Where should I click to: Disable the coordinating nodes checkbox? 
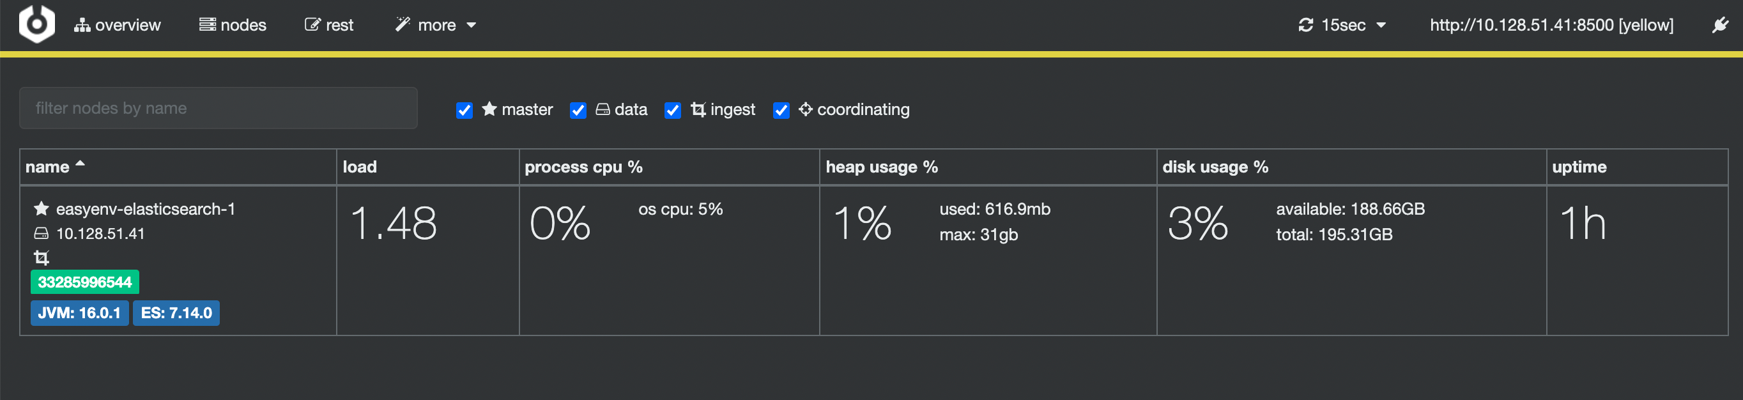coord(781,110)
